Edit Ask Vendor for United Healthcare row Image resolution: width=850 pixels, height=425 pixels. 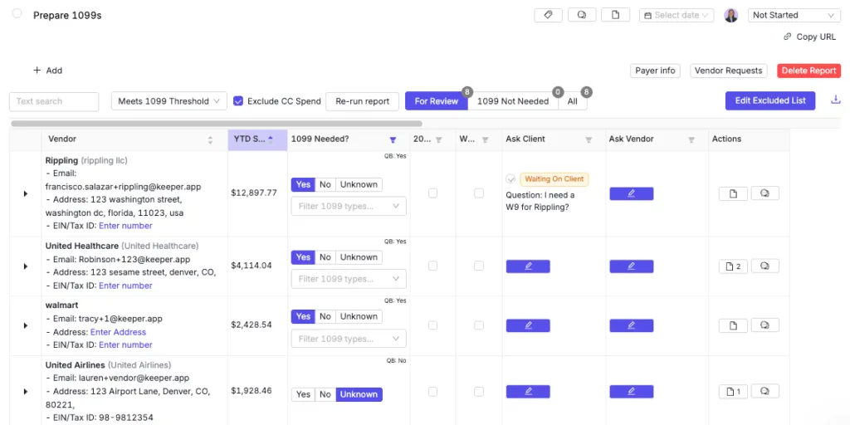(x=631, y=266)
